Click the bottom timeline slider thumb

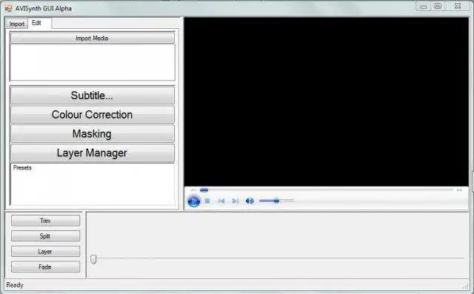coord(93,259)
